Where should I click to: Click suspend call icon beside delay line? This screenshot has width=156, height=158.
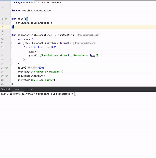[6, 68]
